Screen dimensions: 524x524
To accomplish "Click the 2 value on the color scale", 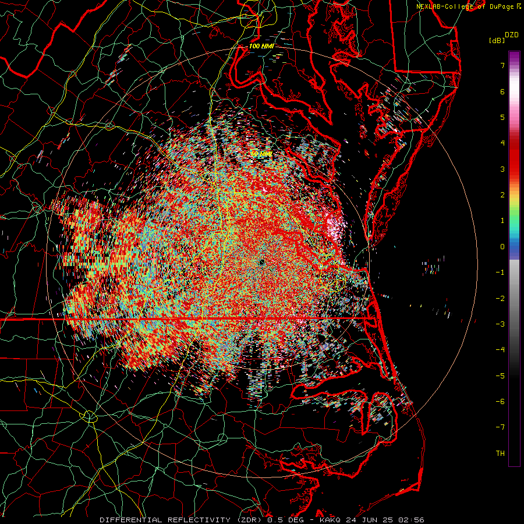I will pyautogui.click(x=502, y=195).
